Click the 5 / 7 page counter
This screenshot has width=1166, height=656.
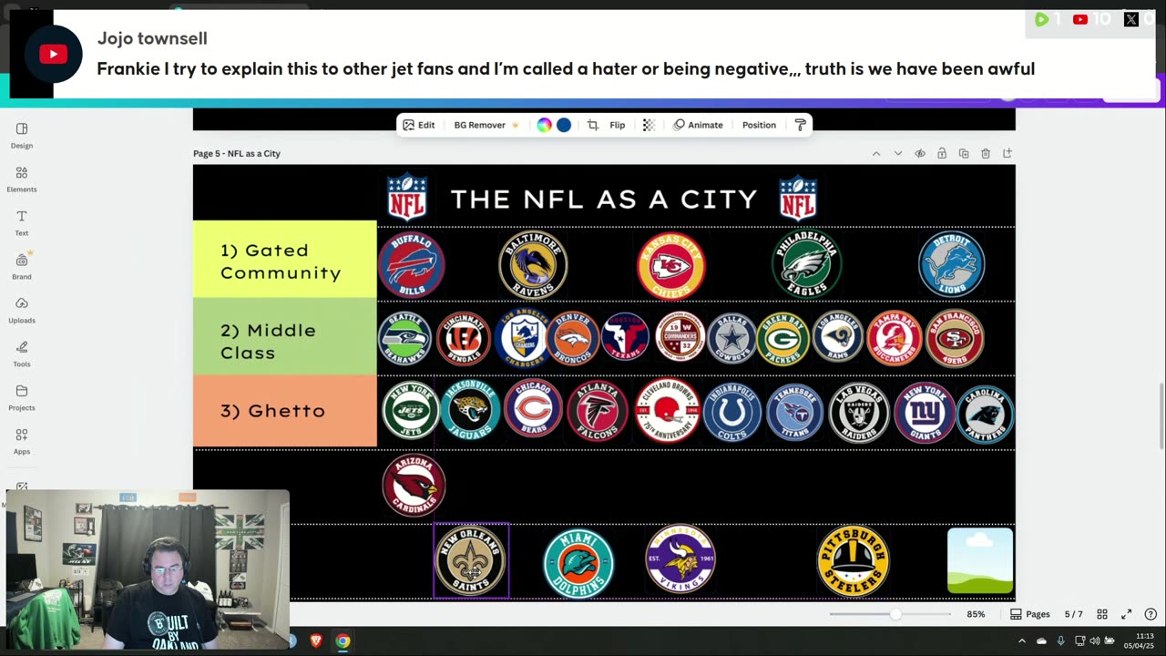coord(1074,614)
